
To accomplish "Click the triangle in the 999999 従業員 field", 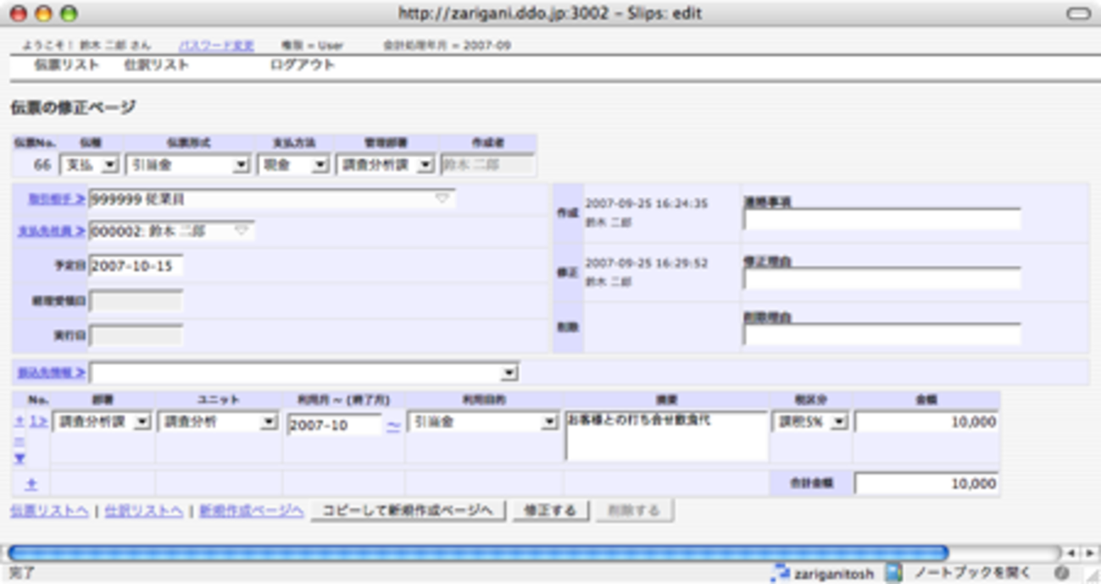I will 442,198.
